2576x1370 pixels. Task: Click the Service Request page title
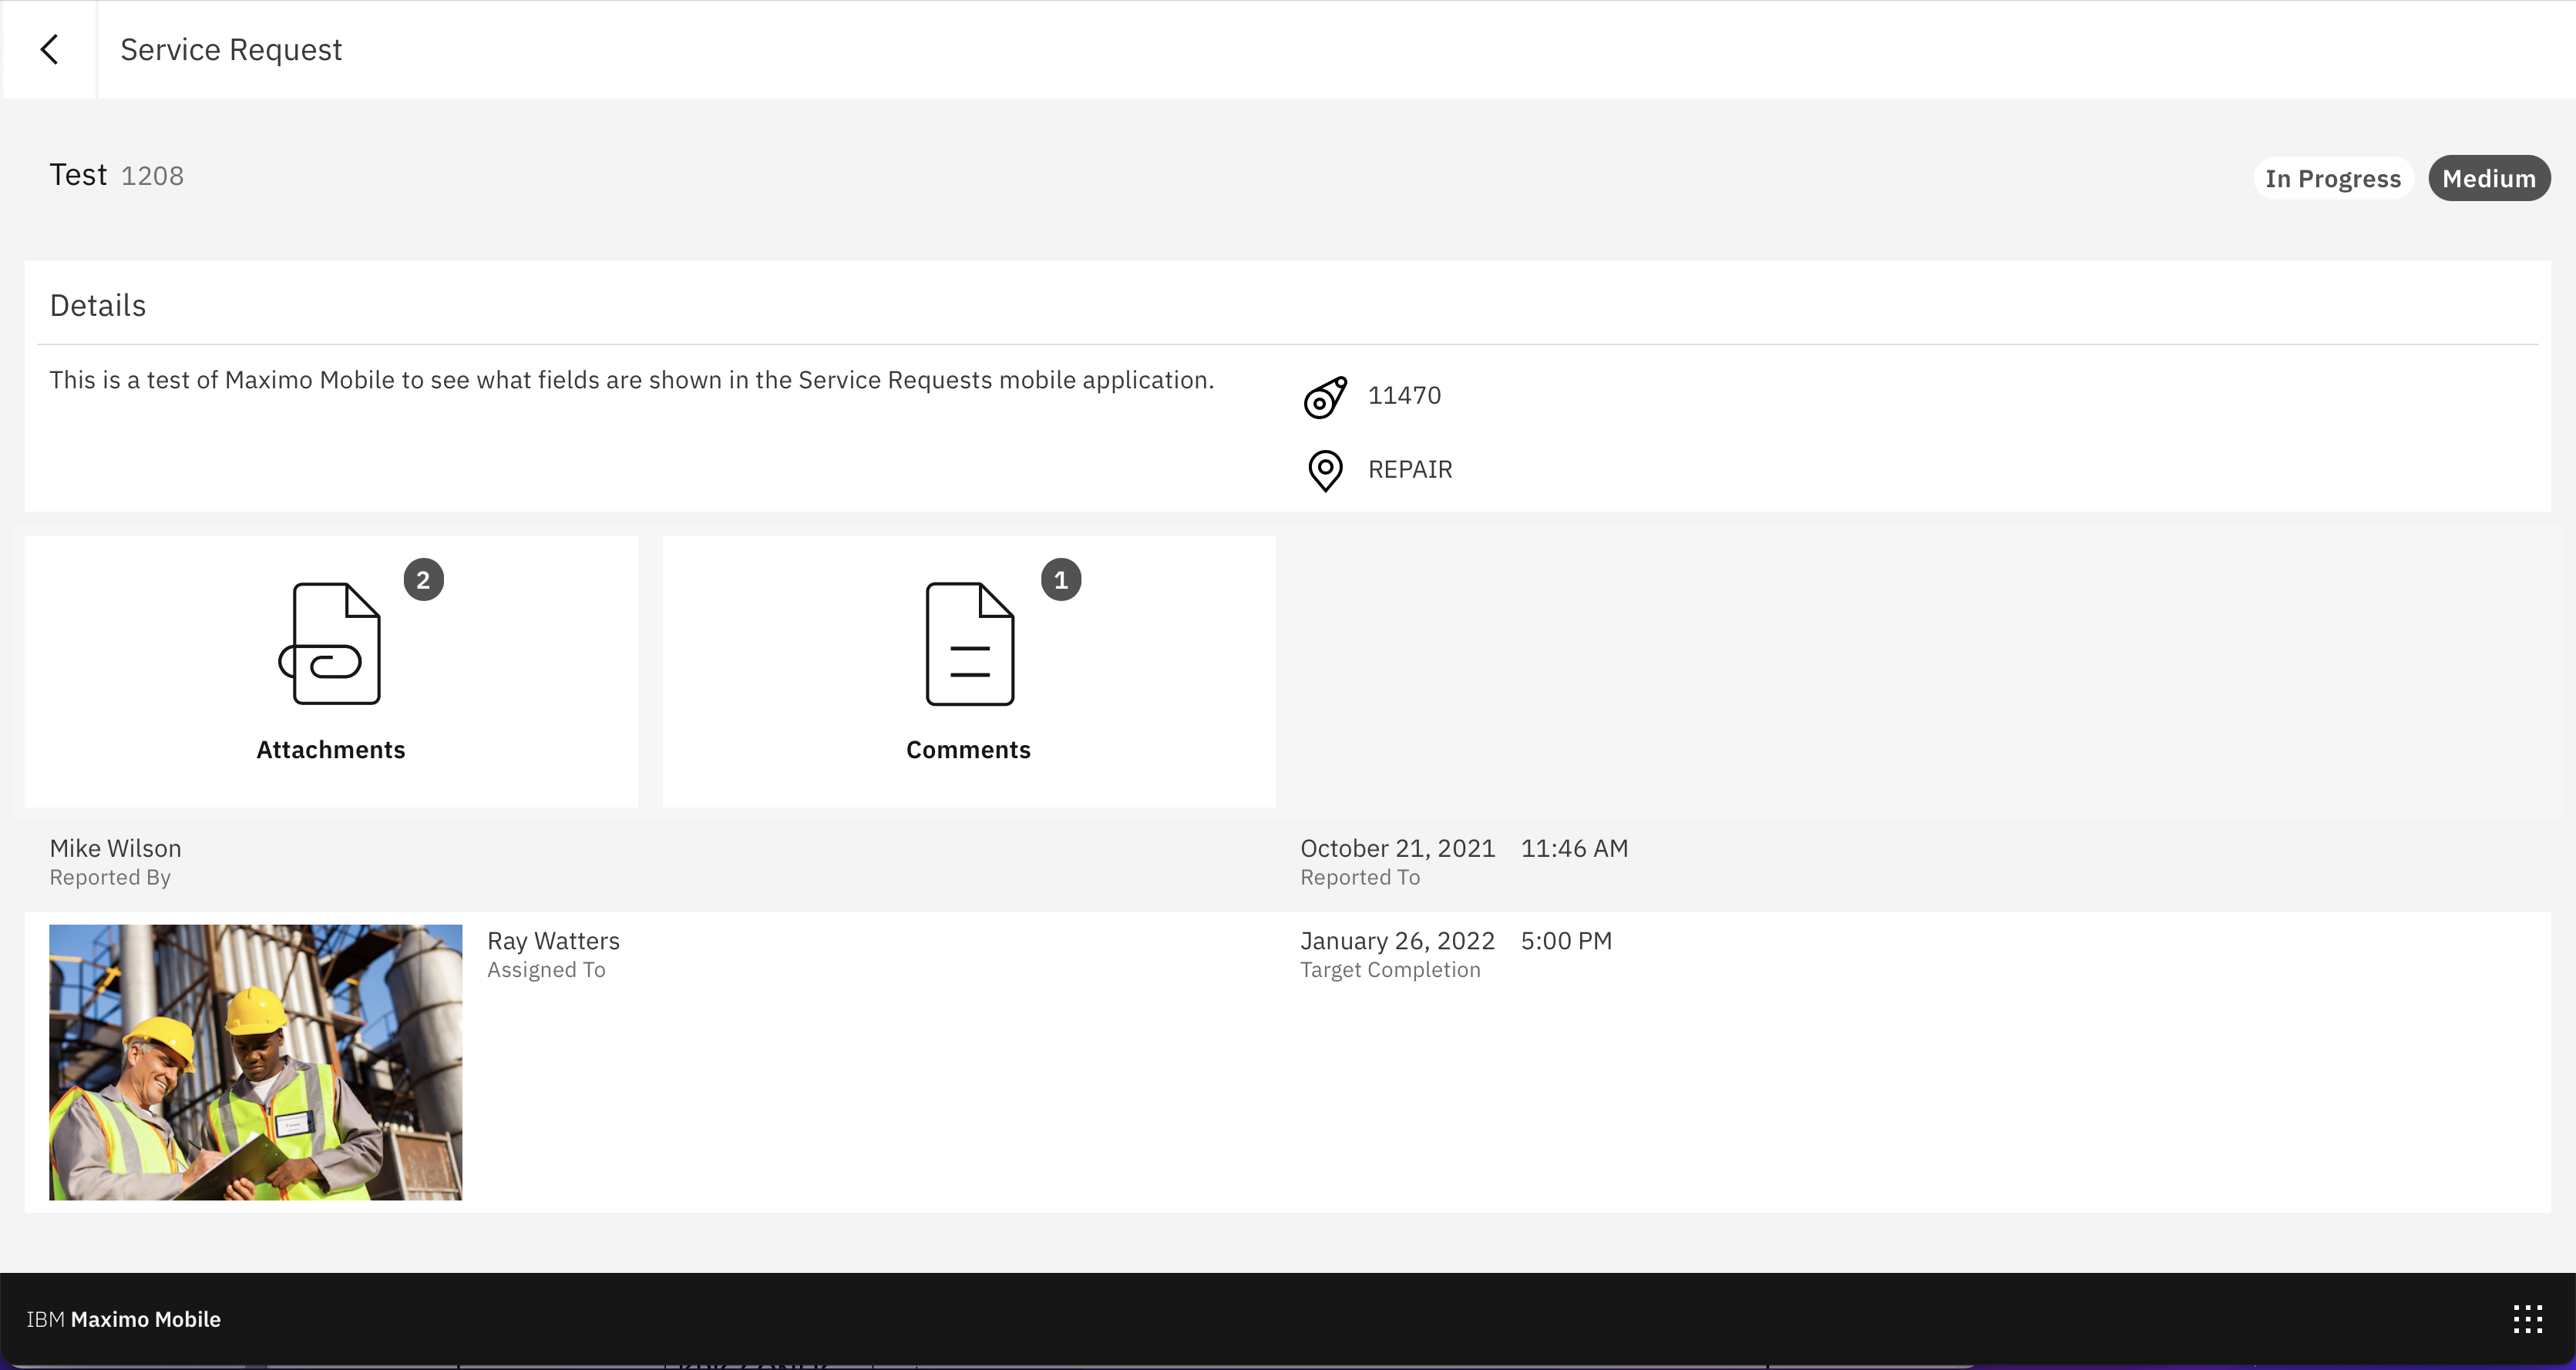point(231,50)
